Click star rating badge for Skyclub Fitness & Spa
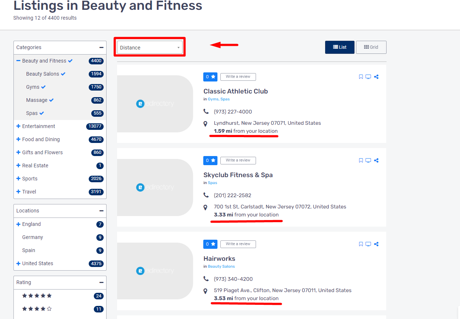Screen dimensions: 460x319 pos(210,160)
